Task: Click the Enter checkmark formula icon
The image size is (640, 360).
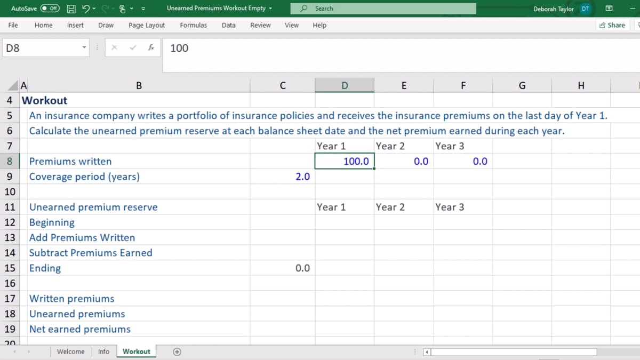Action: click(x=133, y=48)
